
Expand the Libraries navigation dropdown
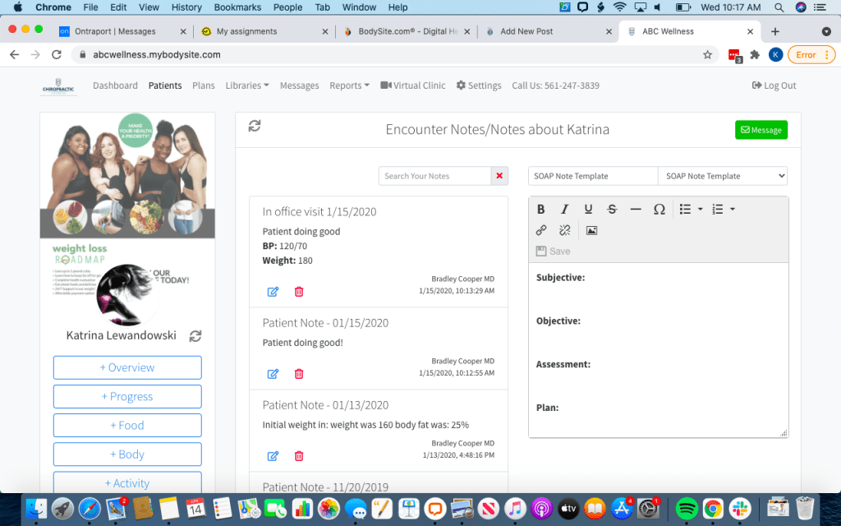pyautogui.click(x=247, y=85)
